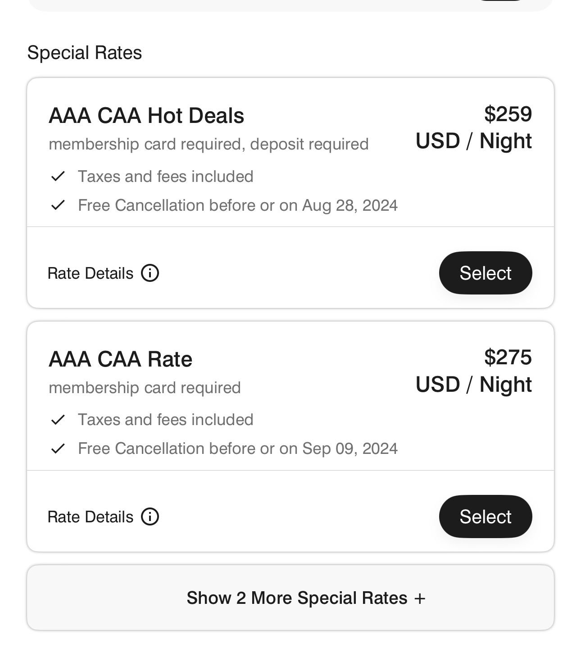The width and height of the screenshot is (581, 666).
Task: Open the Hot Deals rate details info icon
Action: pos(150,273)
